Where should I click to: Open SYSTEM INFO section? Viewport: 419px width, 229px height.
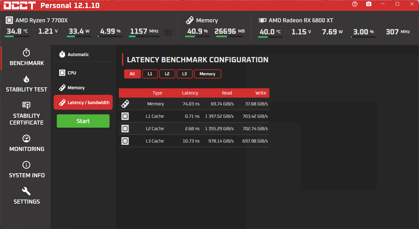point(26,170)
